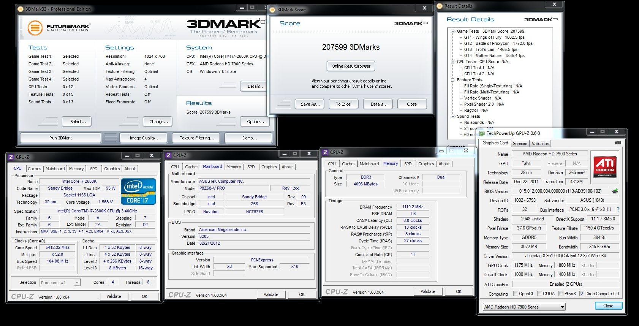Switch to Memory tab in CPU-Z Mainboard window
This screenshot has width=639, height=326.
[x=234, y=167]
